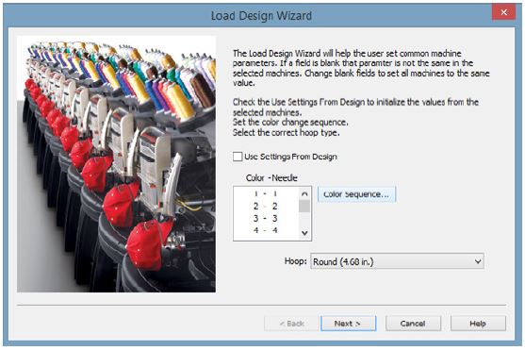
Task: Open the Color Sequence dialog
Action: click(x=356, y=194)
